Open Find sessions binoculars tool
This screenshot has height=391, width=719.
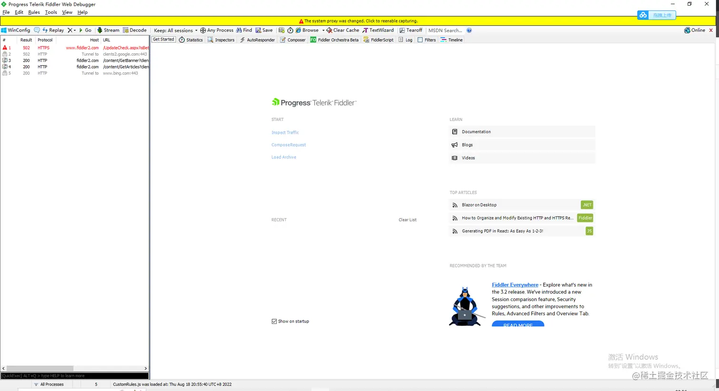coord(244,30)
